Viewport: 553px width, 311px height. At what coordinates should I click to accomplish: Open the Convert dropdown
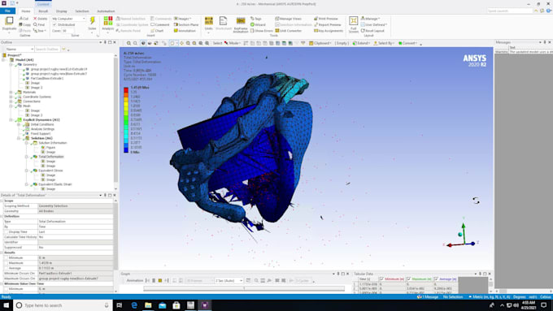(x=407, y=43)
